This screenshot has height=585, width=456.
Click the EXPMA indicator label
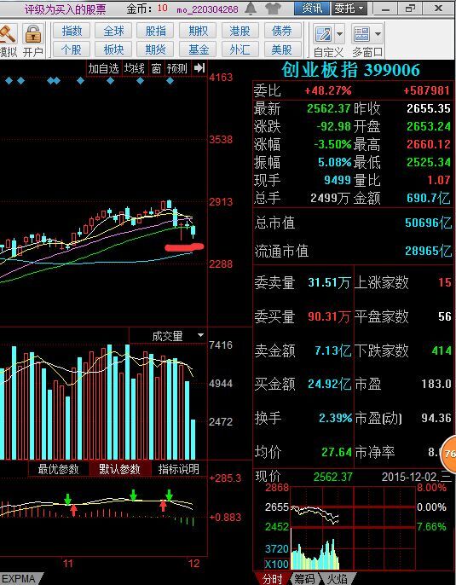coord(19,579)
